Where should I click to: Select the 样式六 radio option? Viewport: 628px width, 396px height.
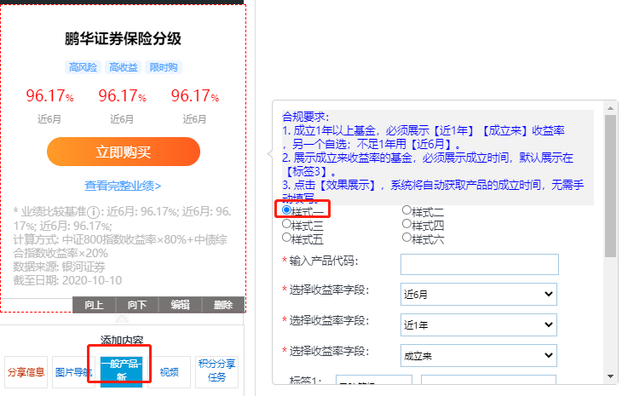click(x=406, y=238)
